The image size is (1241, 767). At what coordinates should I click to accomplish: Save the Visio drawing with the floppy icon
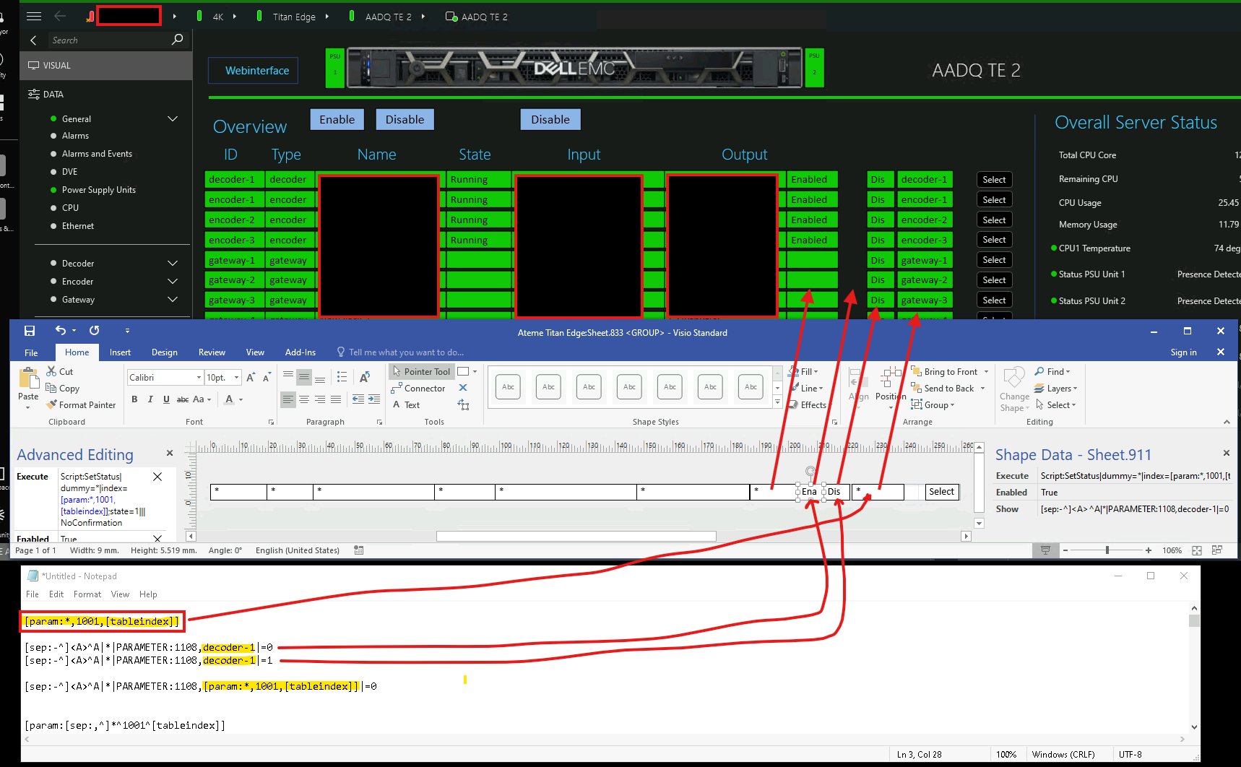(x=30, y=331)
